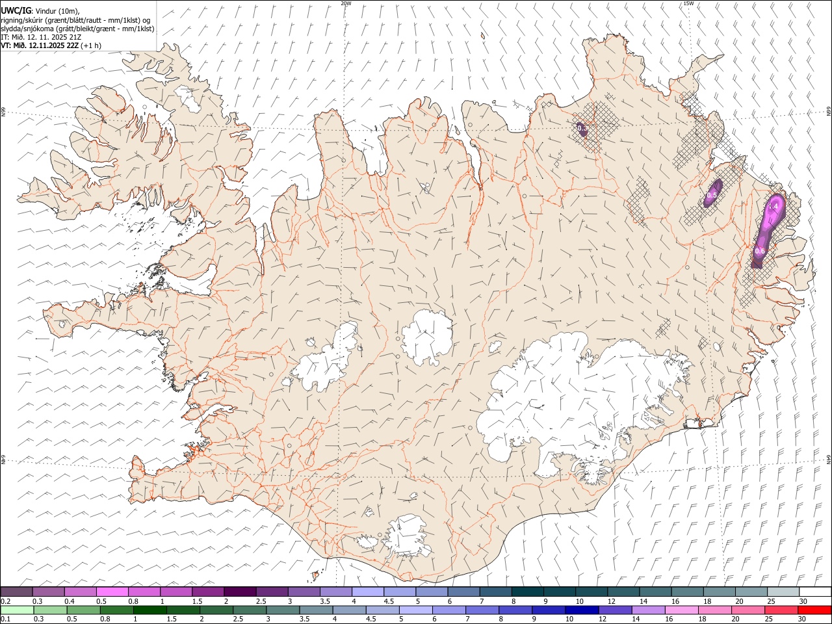Click the 'VT: Mið. 12.11.2025 22Z' valid time
Screen dimensions: 832x624
[40, 45]
